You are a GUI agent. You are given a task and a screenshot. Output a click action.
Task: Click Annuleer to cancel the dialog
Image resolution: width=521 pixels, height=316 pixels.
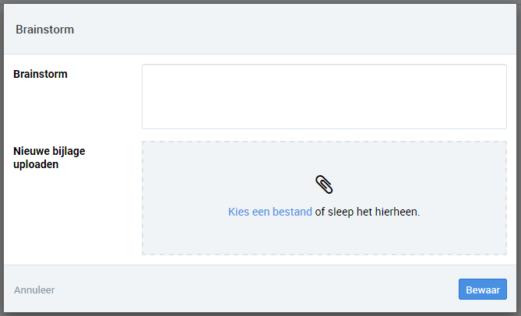34,290
